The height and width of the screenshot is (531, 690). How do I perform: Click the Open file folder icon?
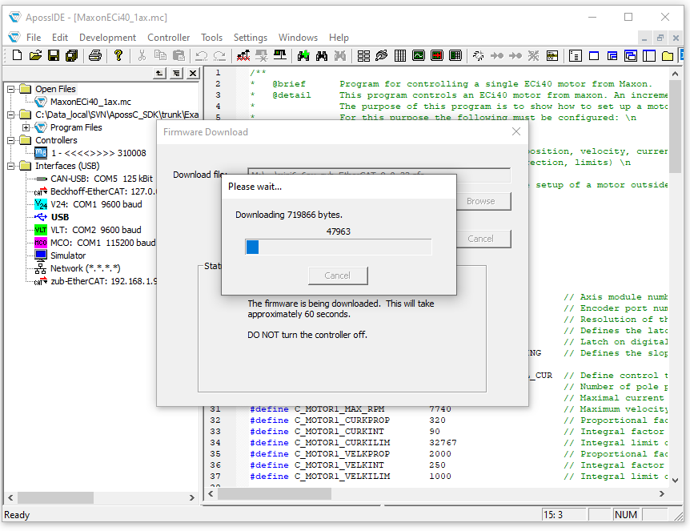pos(36,55)
